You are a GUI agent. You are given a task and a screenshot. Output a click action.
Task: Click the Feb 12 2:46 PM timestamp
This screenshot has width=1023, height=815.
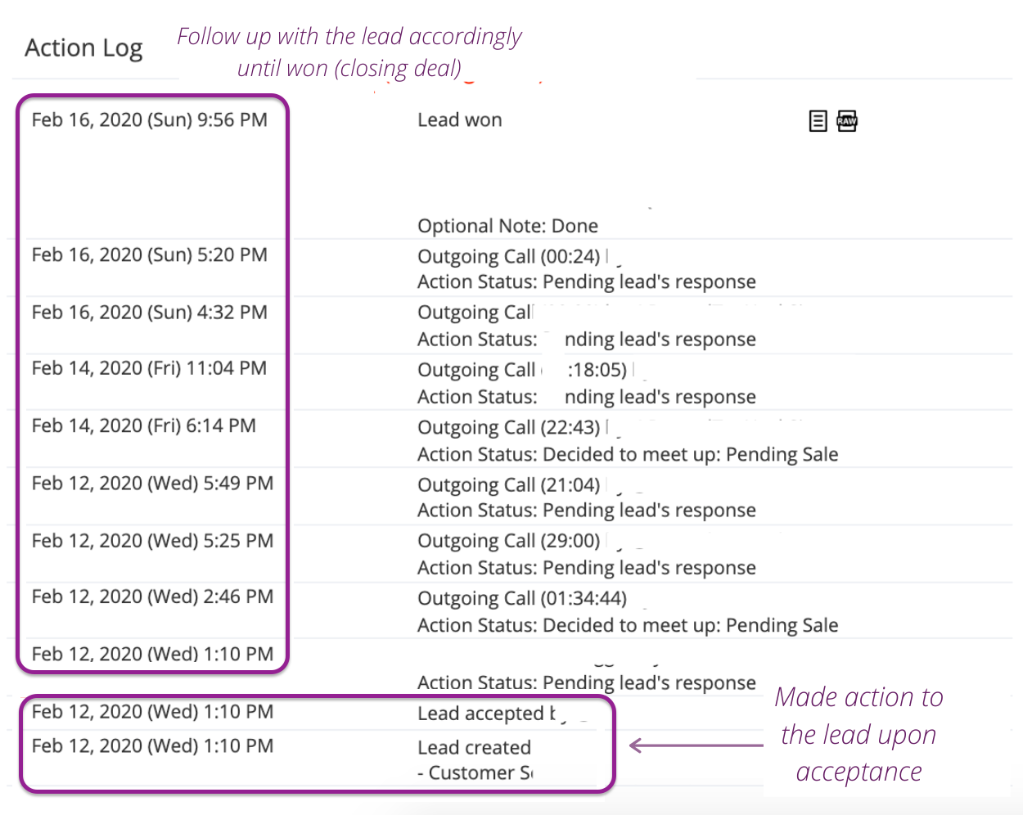152,597
